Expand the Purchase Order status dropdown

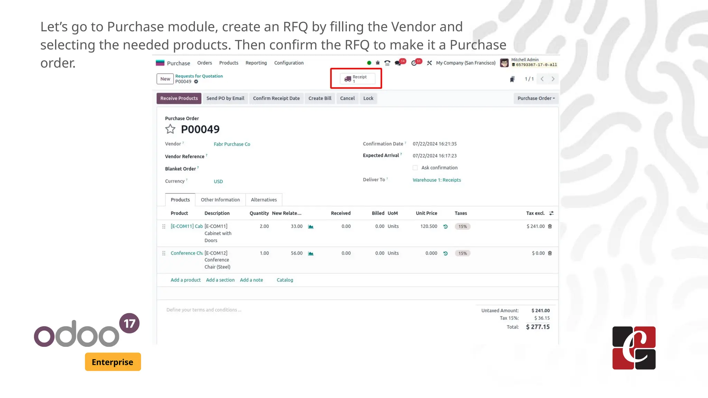tap(536, 98)
